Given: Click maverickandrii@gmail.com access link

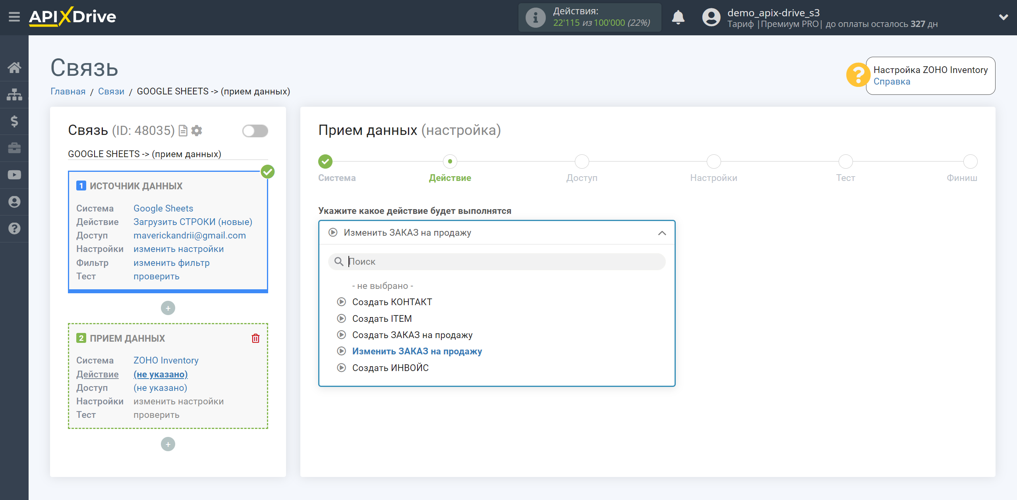Looking at the screenshot, I should coord(189,236).
